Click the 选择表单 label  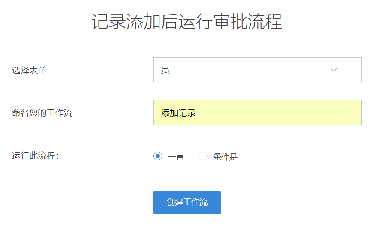[29, 70]
